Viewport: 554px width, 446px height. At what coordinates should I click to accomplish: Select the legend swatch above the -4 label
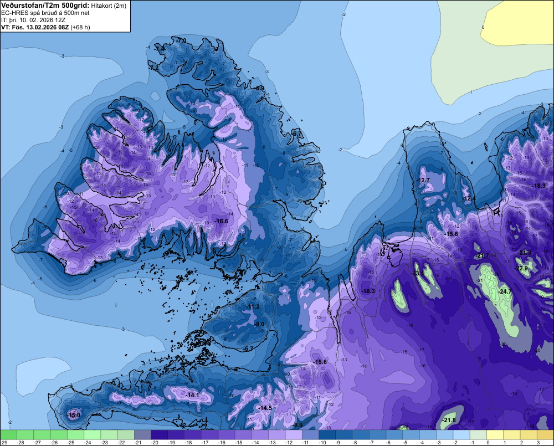pyautogui.click(x=428, y=434)
